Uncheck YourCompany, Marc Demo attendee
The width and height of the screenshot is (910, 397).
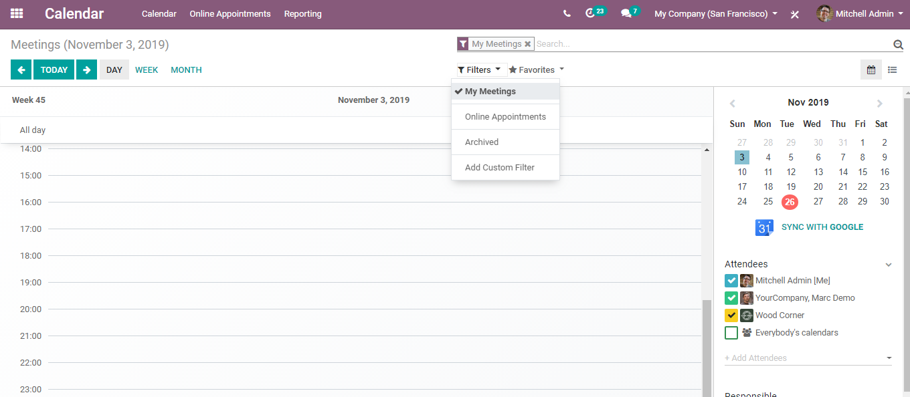(731, 298)
